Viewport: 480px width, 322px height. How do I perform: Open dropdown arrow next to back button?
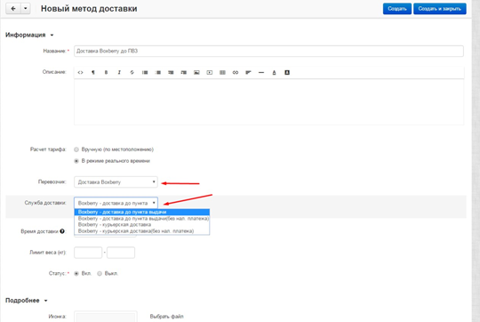(26, 9)
